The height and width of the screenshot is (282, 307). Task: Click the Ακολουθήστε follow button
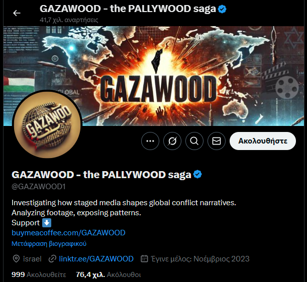pyautogui.click(x=263, y=141)
